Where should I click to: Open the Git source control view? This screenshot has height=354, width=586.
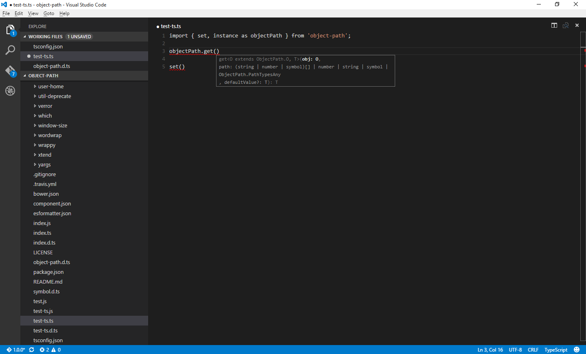tap(10, 71)
